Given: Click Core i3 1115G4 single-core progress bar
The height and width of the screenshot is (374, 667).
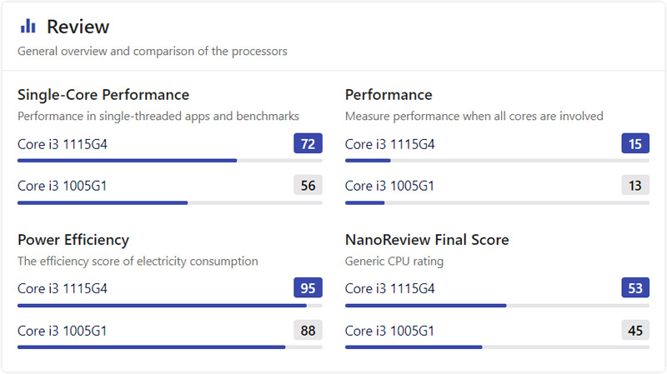Looking at the screenshot, I should click(170, 161).
